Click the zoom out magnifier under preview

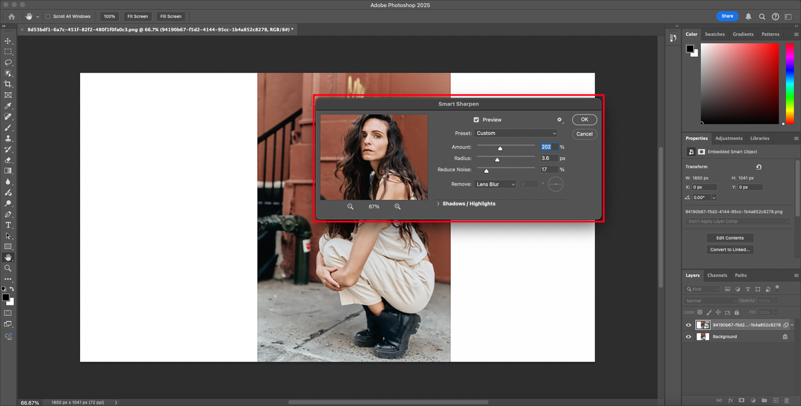click(x=350, y=207)
